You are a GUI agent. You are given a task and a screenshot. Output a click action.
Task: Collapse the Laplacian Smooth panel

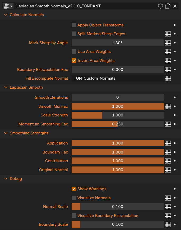click(x=6, y=87)
